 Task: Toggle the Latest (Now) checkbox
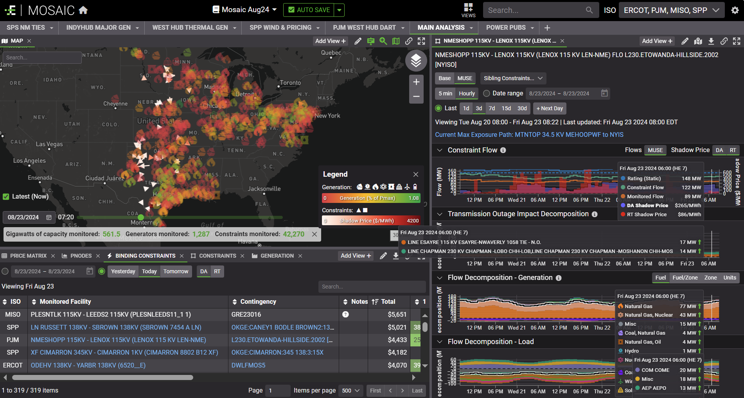pyautogui.click(x=6, y=197)
